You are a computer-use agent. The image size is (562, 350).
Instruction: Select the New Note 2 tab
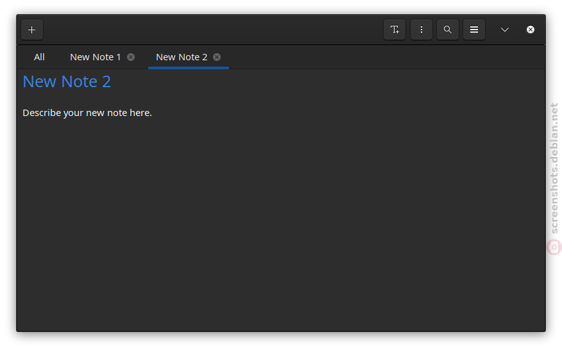pos(182,57)
